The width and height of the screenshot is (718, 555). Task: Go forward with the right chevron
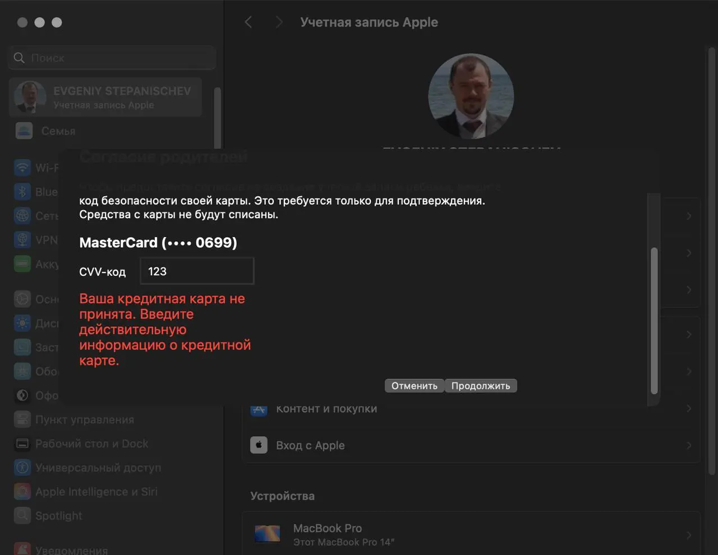pyautogui.click(x=279, y=22)
